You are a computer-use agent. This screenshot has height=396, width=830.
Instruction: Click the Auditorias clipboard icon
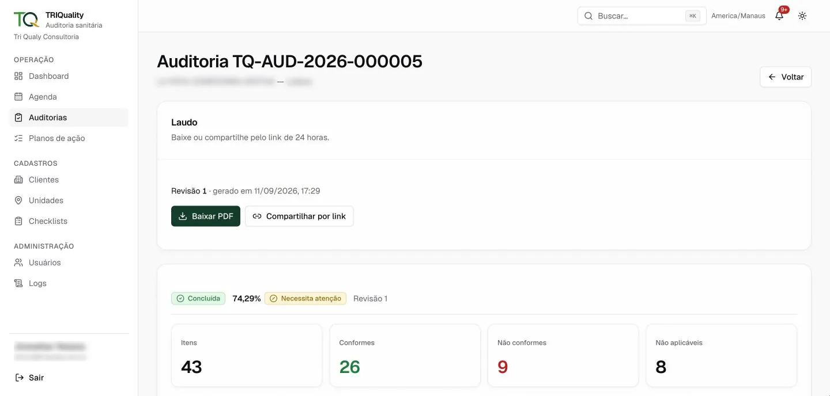(x=18, y=117)
